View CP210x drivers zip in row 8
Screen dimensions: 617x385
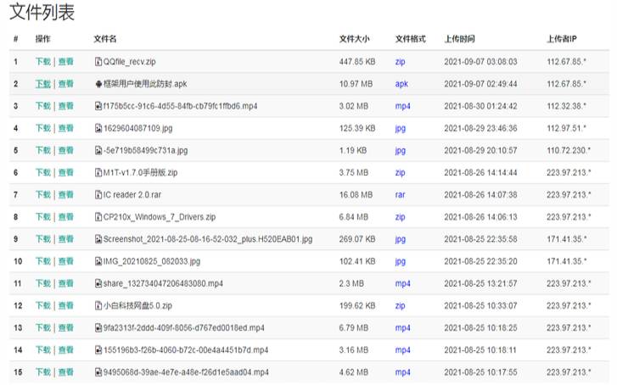(x=65, y=217)
